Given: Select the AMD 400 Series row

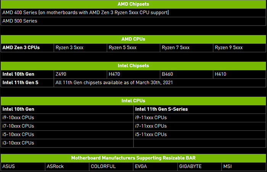Looking at the screenshot, I should coord(133,13).
